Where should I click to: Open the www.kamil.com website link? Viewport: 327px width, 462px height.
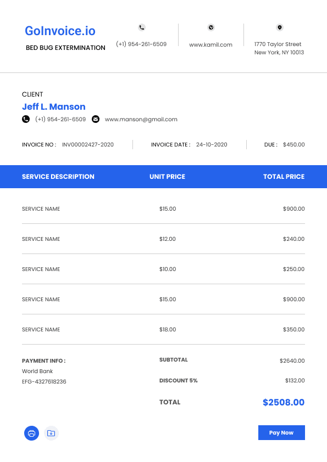click(x=210, y=45)
